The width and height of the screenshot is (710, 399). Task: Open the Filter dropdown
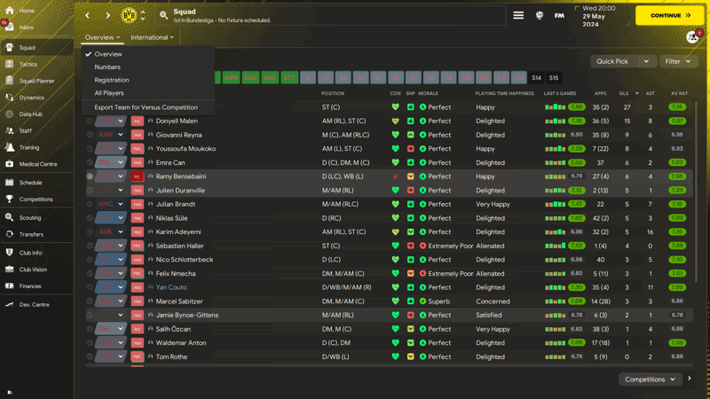coord(678,61)
